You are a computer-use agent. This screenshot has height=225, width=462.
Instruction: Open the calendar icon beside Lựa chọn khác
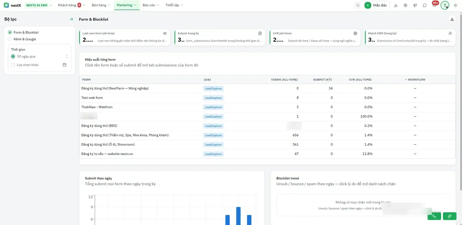pos(64,65)
